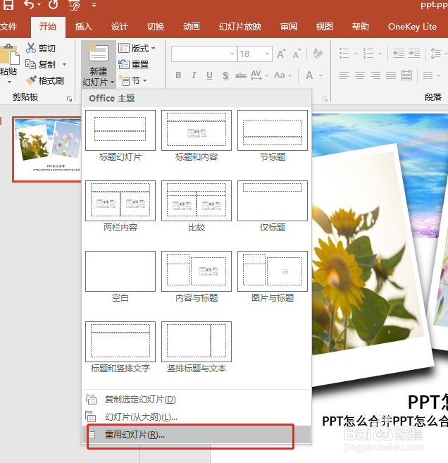Click the Undo arrow icon
The width and height of the screenshot is (448, 463).
(x=29, y=4)
